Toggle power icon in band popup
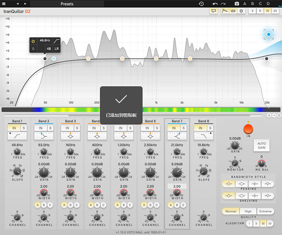Viewport: 282px width, 235px height. [x=33, y=41]
